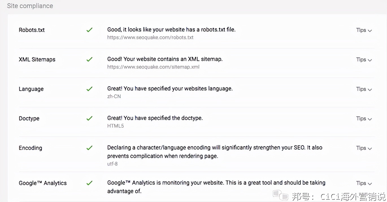Screen dimensions: 387x202
Task: Click the green checkmark beside Robots.txt
Action: pos(89,30)
